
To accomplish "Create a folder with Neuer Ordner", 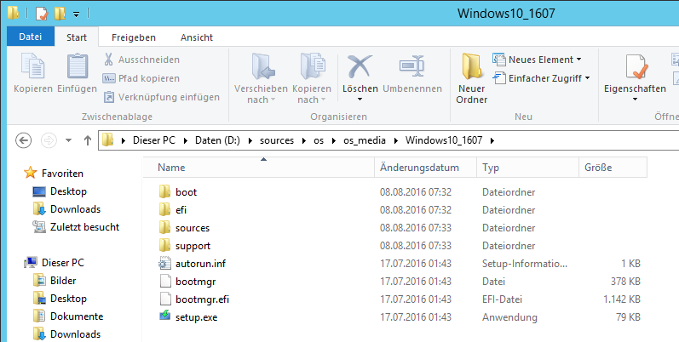I will click(471, 78).
